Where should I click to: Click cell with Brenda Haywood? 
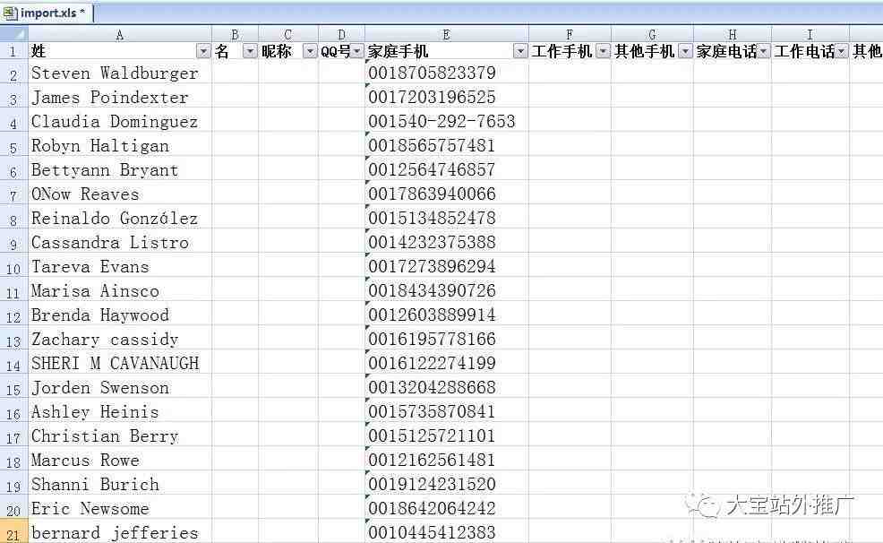(x=120, y=315)
